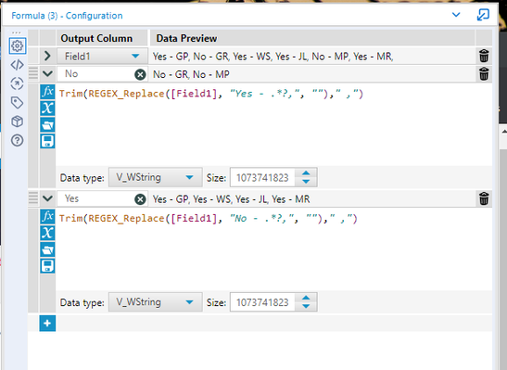Open the Help question mark icon
The width and height of the screenshot is (507, 370).
click(17, 140)
